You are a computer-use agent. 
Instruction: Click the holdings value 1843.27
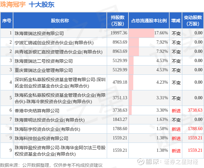(x=120, y=119)
